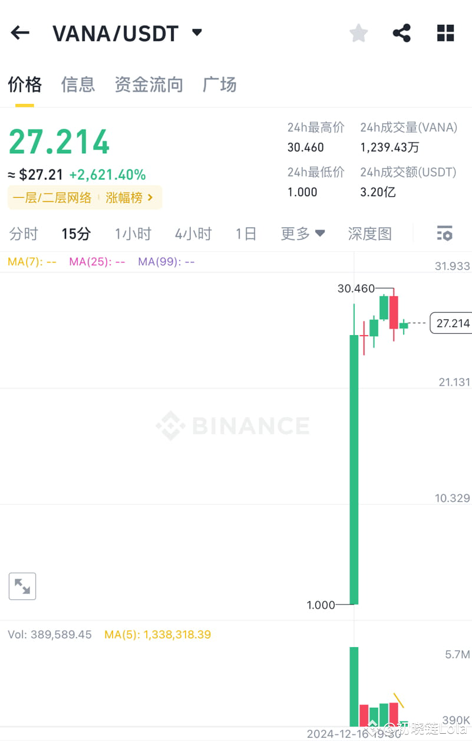The height and width of the screenshot is (742, 472).
Task: Open 深度图 depth chart view
Action: 369,234
